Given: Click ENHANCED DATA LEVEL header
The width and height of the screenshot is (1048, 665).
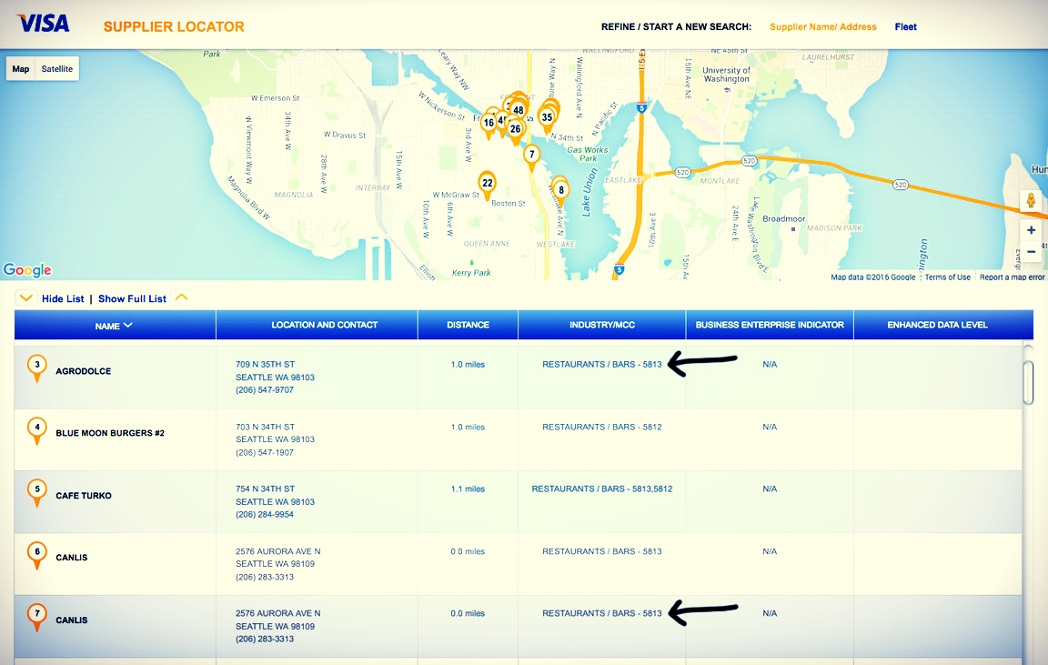Looking at the screenshot, I should (x=937, y=325).
